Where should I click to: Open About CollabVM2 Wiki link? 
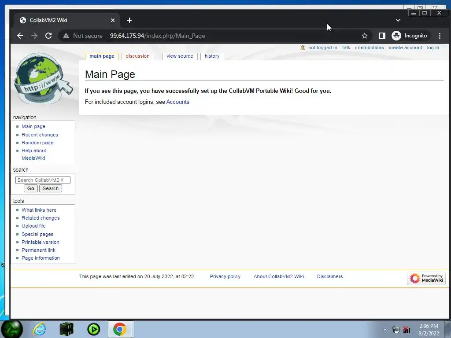point(278,276)
